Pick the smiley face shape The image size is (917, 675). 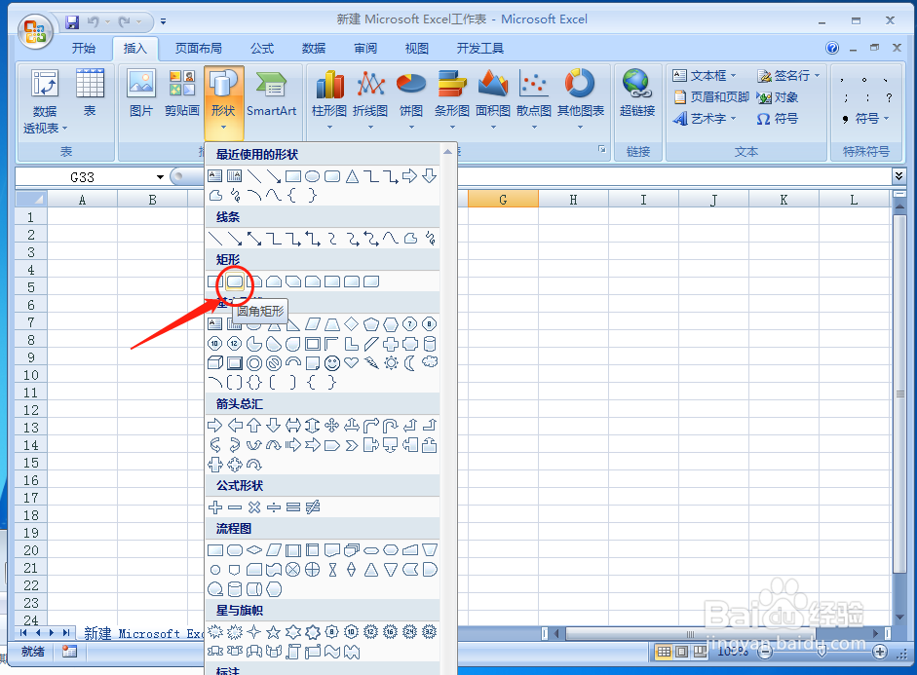(x=332, y=363)
